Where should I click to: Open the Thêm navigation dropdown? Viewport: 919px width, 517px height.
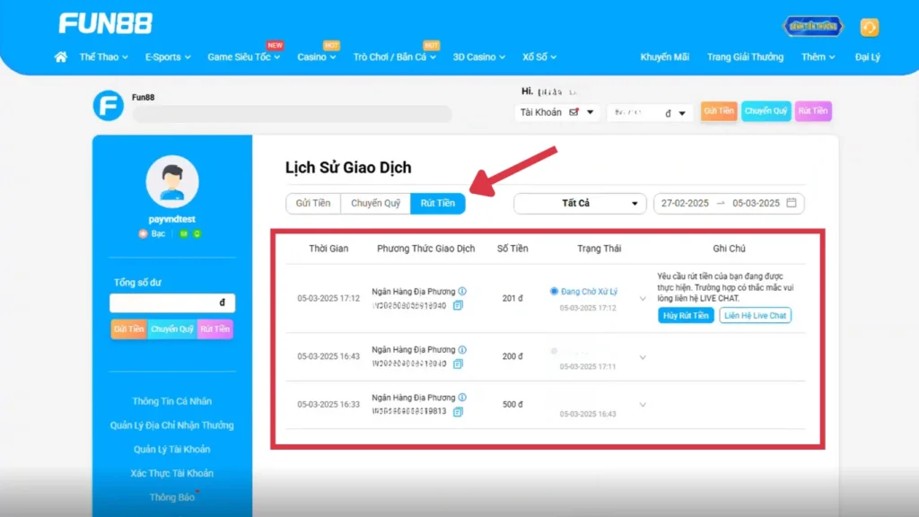point(815,57)
